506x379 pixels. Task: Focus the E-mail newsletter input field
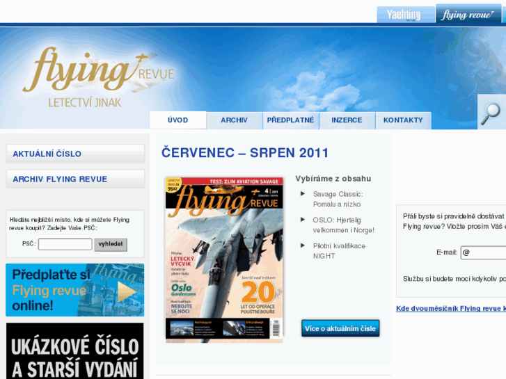[483, 252]
